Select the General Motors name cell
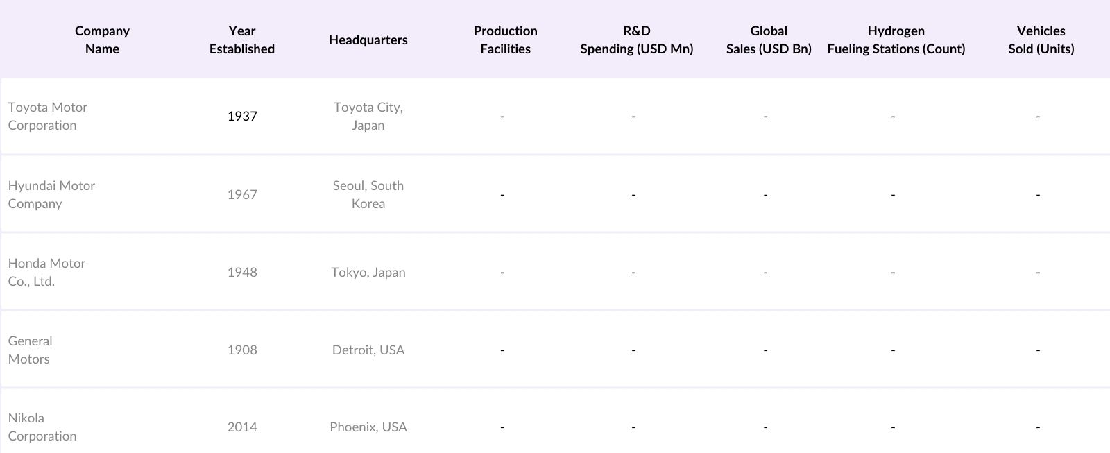The height and width of the screenshot is (453, 1110). (x=30, y=350)
